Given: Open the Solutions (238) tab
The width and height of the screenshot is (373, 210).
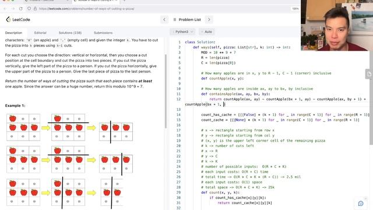Looking at the screenshot, I should tap(70, 33).
